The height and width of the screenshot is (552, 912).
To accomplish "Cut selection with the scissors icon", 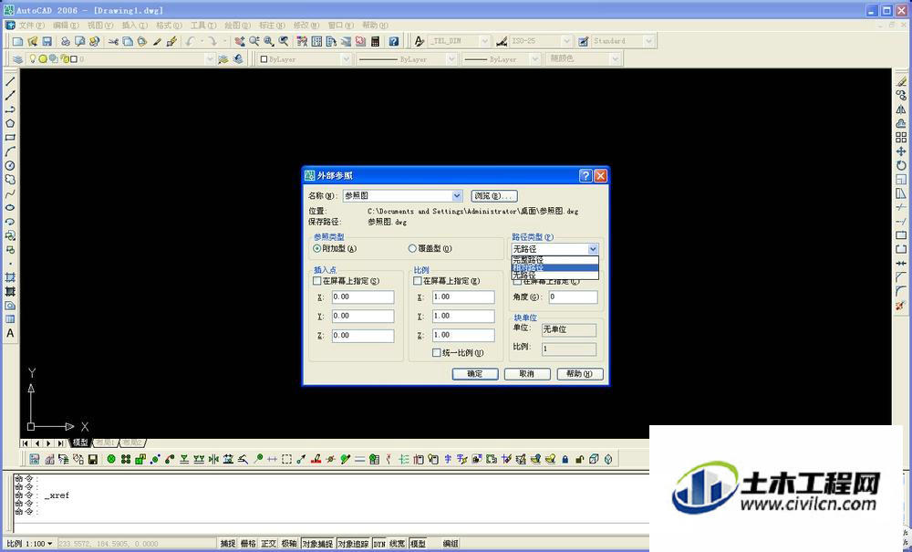I will point(113,41).
